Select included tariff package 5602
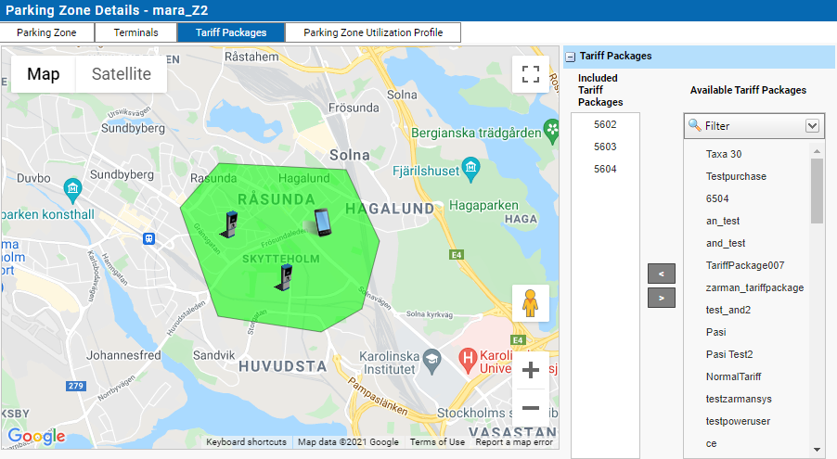The width and height of the screenshot is (837, 459). [605, 124]
